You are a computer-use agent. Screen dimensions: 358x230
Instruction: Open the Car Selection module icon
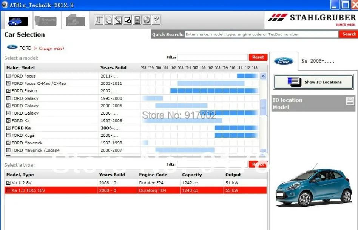pos(18,20)
